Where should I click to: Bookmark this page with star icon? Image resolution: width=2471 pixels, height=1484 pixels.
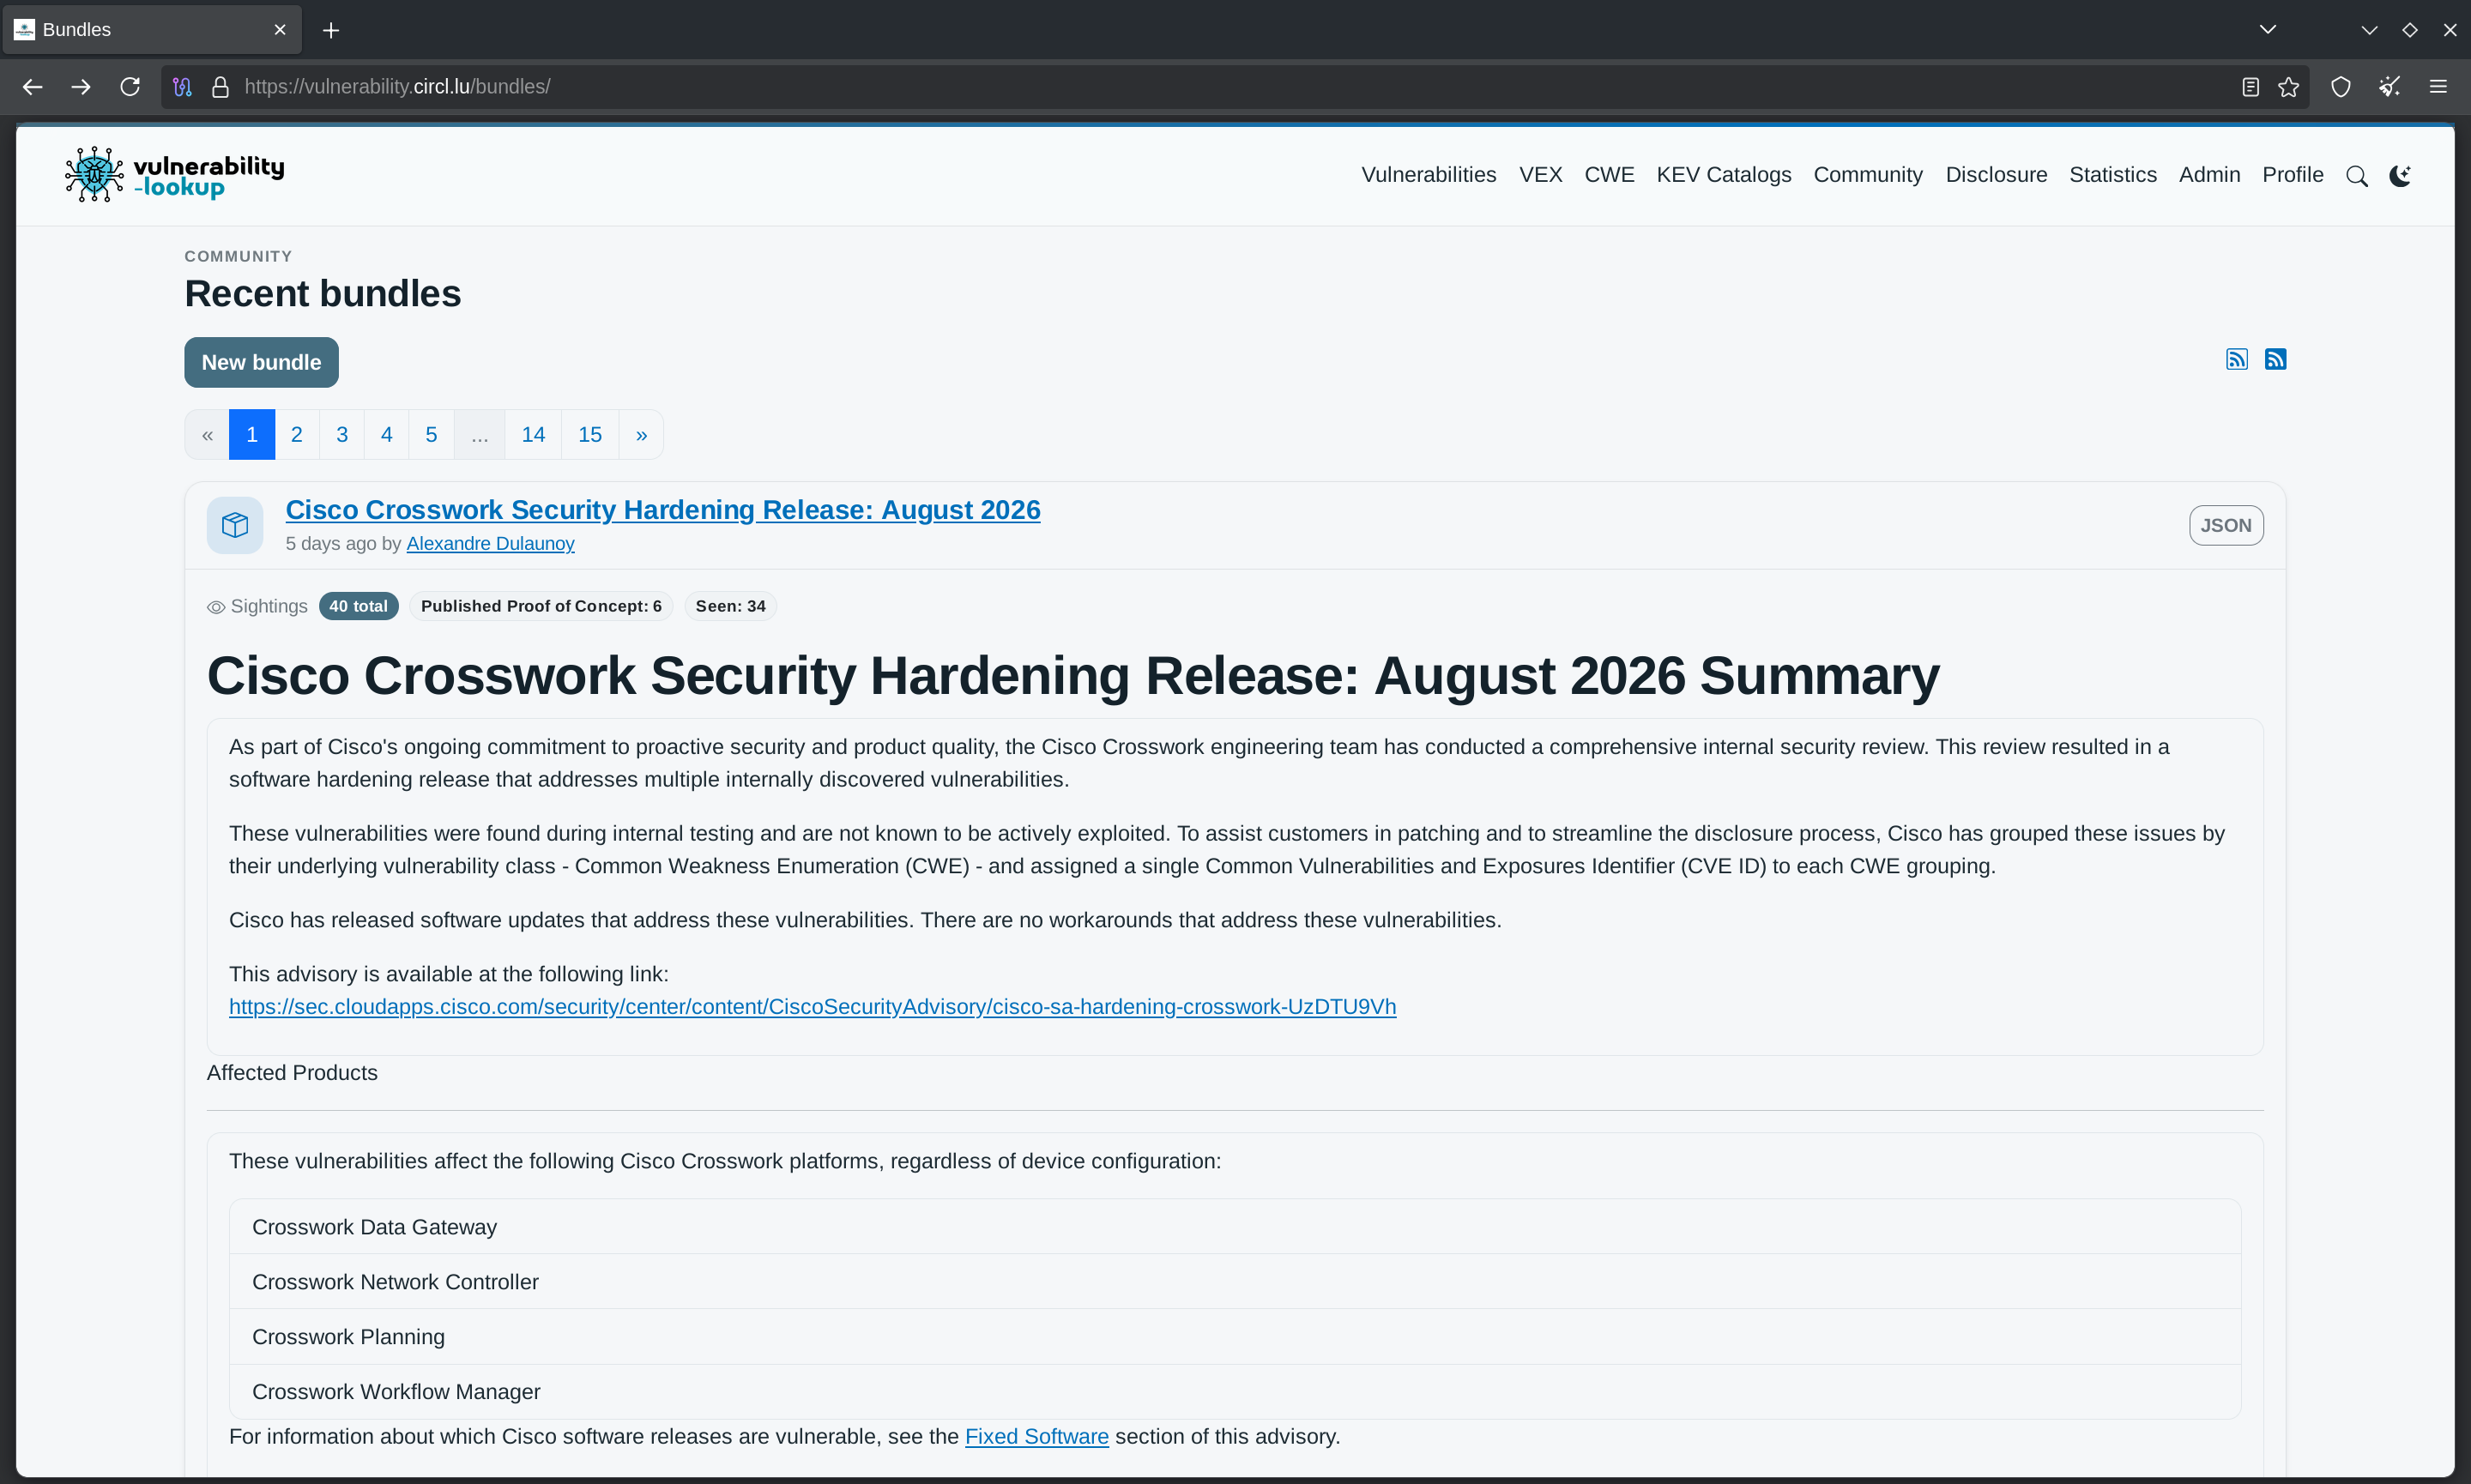[2288, 87]
